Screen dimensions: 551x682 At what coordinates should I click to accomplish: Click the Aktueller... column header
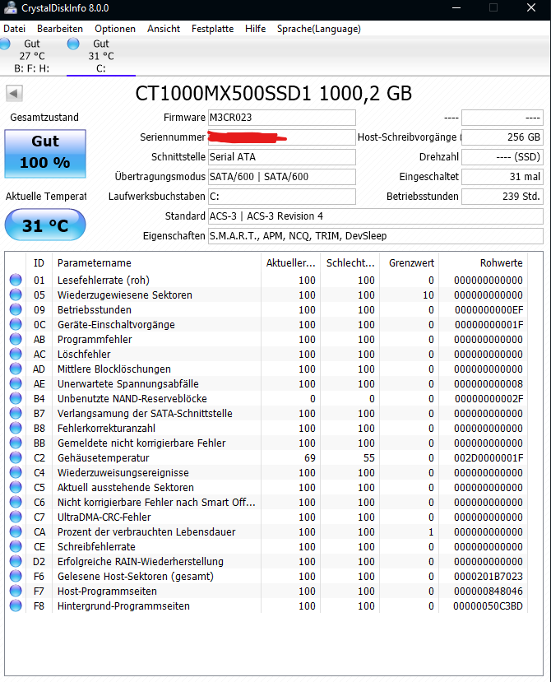pyautogui.click(x=290, y=262)
